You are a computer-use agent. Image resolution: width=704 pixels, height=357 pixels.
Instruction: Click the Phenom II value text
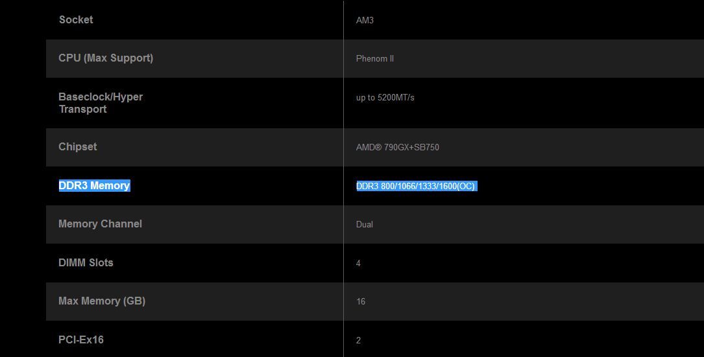[x=375, y=59]
